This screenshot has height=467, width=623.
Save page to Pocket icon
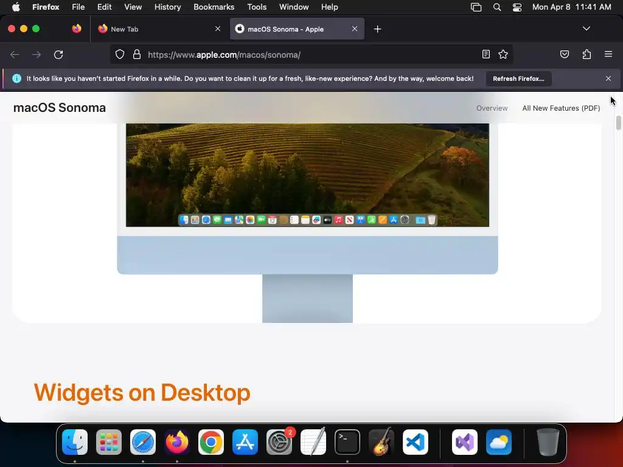[564, 54]
